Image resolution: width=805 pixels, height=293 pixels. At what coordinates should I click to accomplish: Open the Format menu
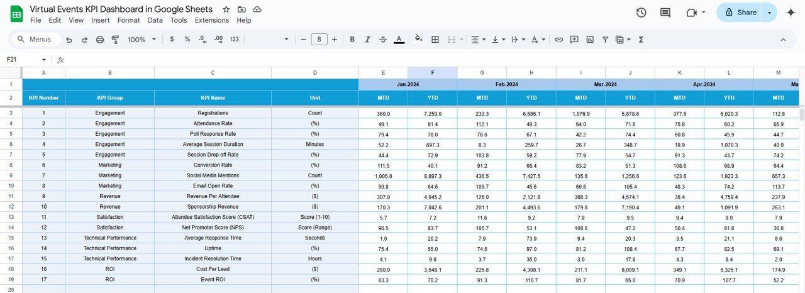tap(129, 20)
